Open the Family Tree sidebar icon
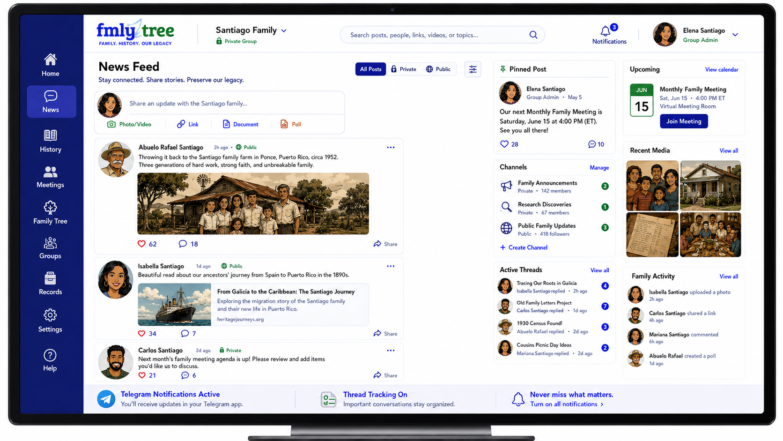The image size is (783, 441). pyautogui.click(x=50, y=208)
